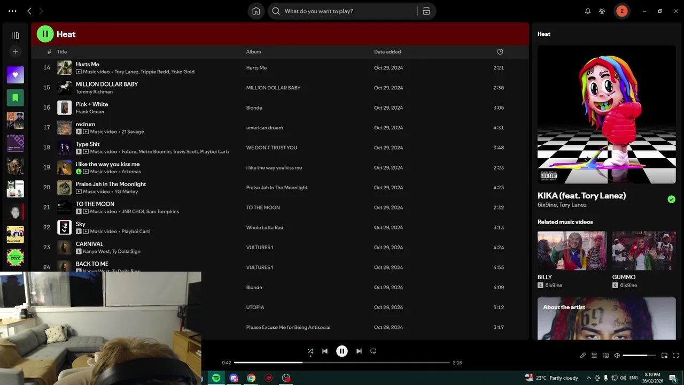
Task: Sort by the # column header
Action: [x=49, y=52]
